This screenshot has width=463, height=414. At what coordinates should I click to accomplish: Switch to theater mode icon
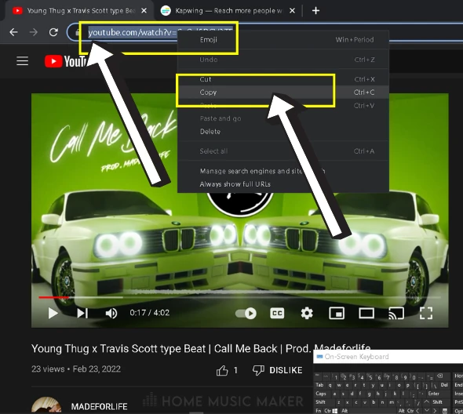point(366,313)
